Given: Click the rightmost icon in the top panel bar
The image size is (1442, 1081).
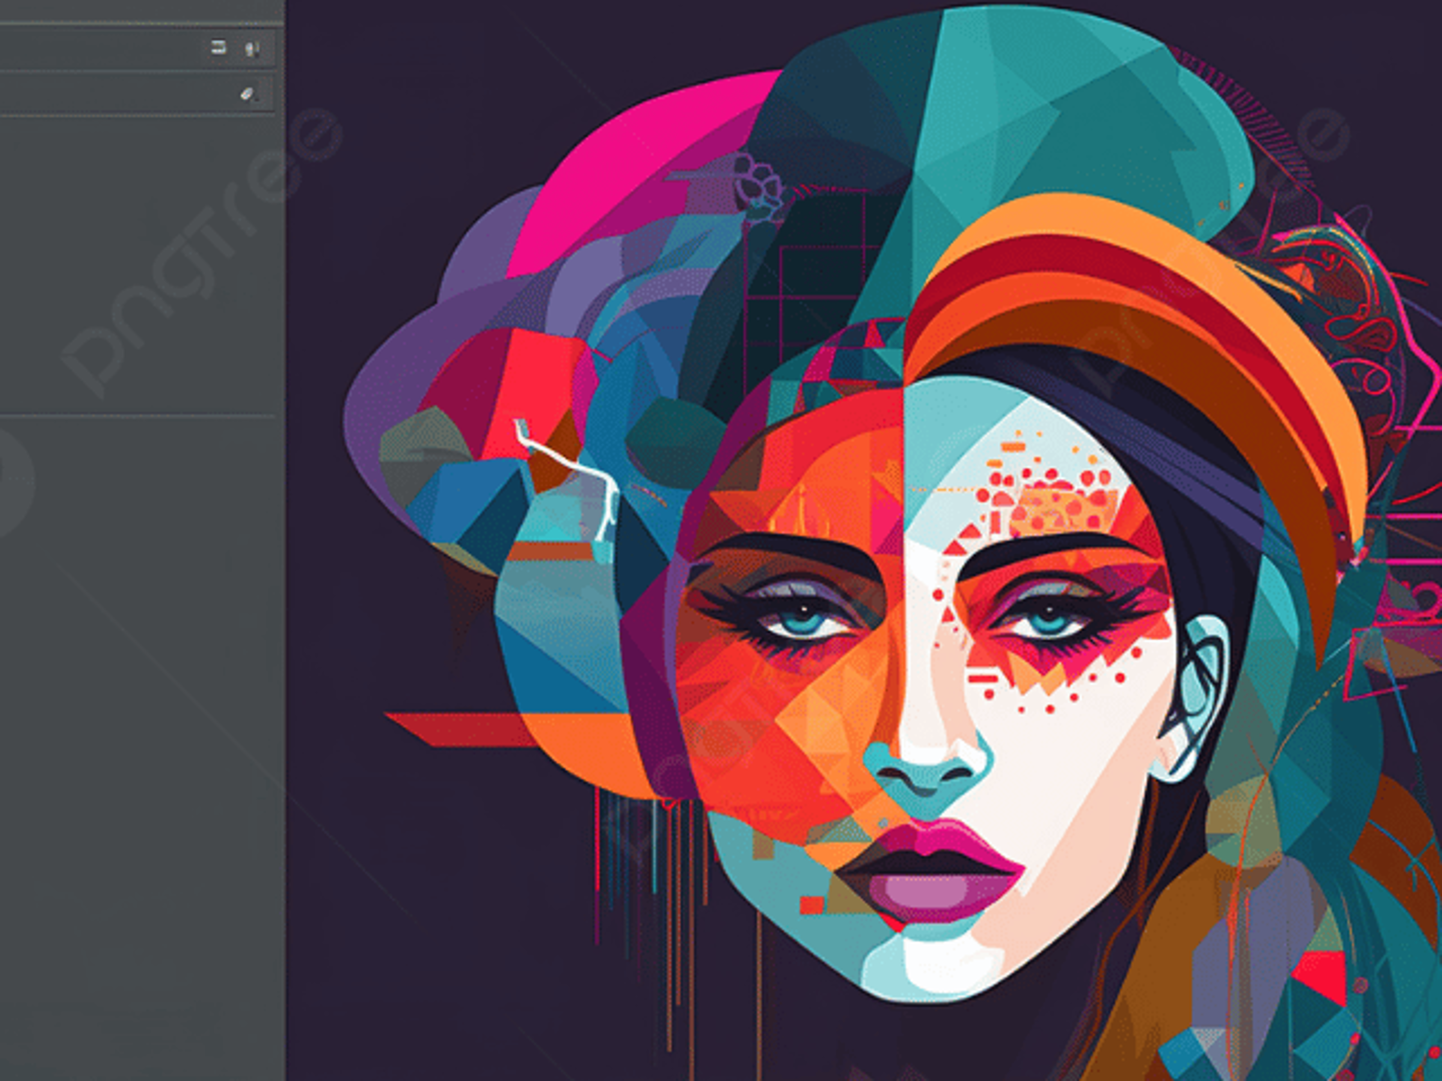Looking at the screenshot, I should [x=252, y=49].
